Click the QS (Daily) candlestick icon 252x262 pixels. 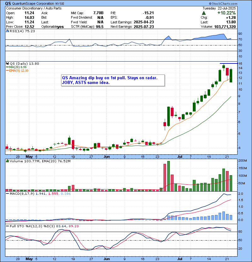[x=7, y=63]
